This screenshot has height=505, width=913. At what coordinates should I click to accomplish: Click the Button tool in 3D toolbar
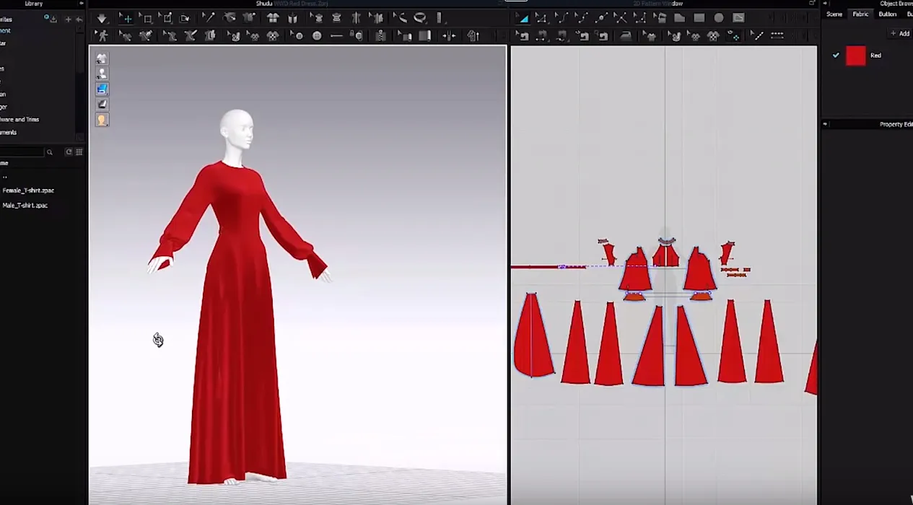[317, 35]
